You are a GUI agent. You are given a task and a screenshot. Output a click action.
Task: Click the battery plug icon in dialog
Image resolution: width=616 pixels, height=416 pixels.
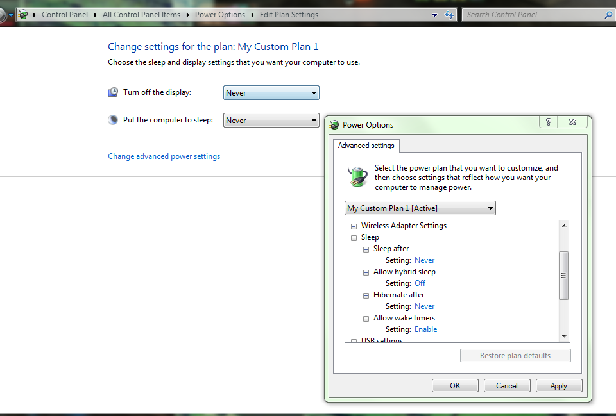point(357,177)
